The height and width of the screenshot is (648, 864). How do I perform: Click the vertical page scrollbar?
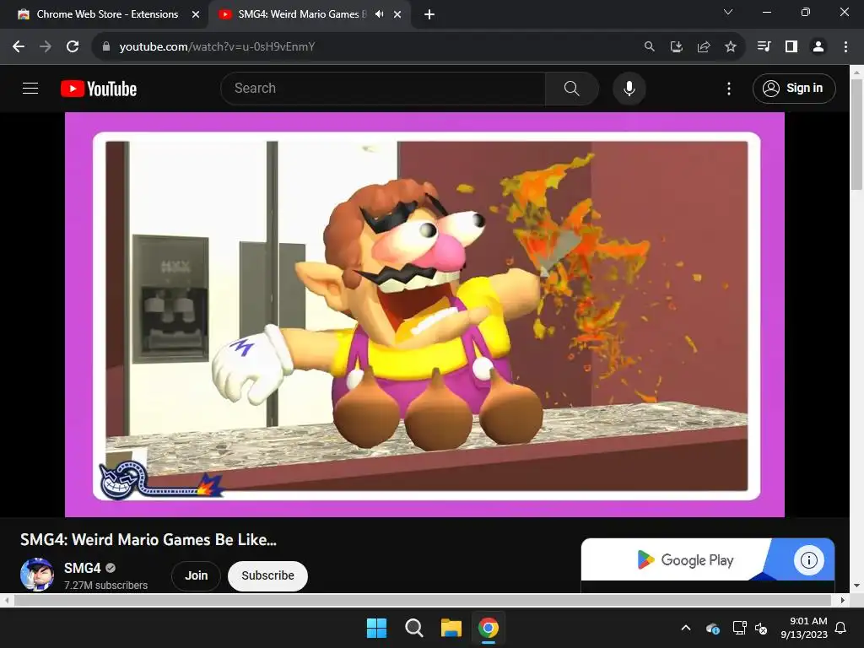(x=856, y=134)
